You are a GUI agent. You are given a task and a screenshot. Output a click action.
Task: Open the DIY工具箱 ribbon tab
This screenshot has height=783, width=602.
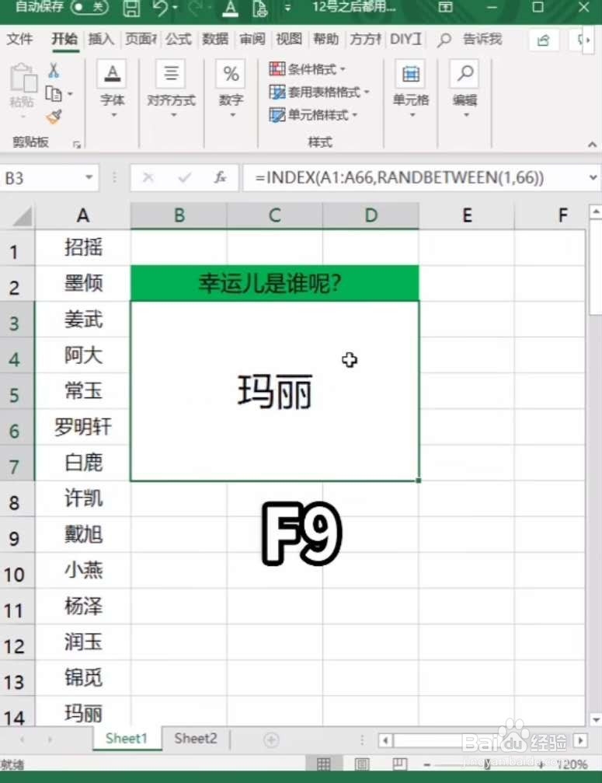[x=405, y=39]
